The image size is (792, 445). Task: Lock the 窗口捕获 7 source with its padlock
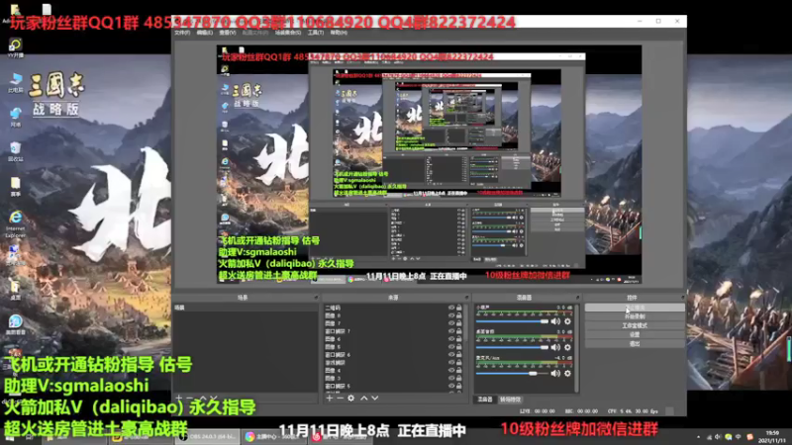(459, 331)
